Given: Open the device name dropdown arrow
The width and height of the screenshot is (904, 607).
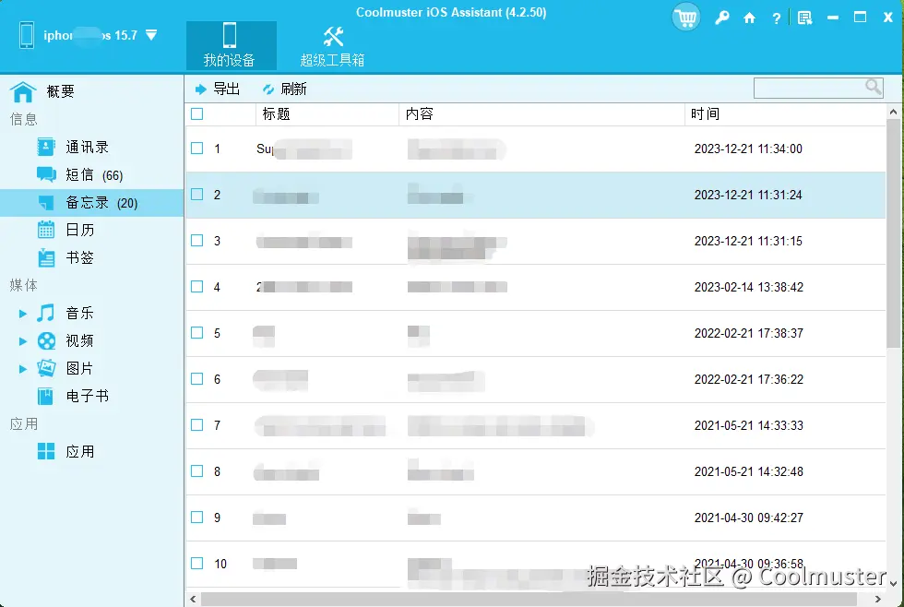Looking at the screenshot, I should coord(151,34).
